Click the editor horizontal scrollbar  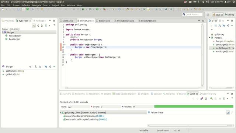tap(133, 88)
